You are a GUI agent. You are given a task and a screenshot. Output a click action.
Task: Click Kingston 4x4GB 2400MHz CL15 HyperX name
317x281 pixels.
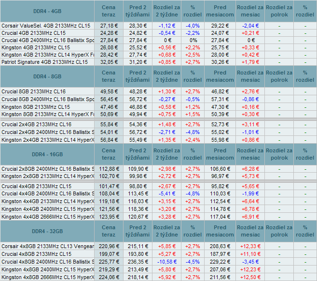[x=48, y=209]
